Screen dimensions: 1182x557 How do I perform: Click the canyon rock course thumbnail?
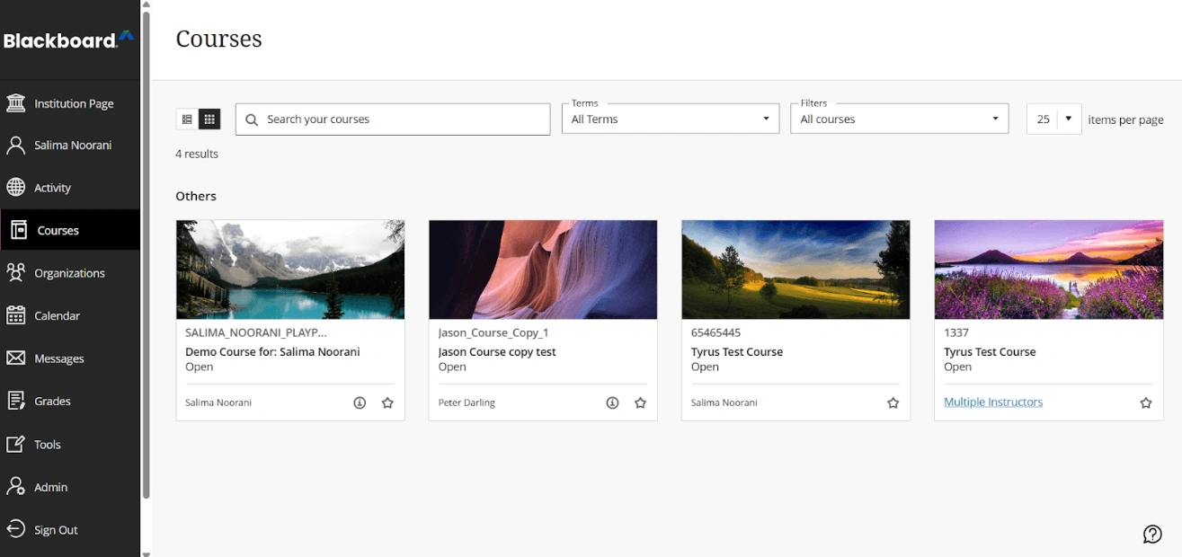[x=543, y=270]
